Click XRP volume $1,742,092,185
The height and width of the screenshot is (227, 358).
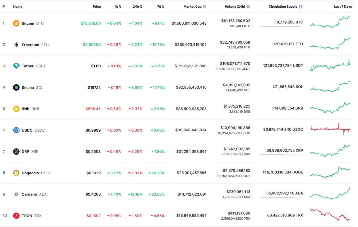pyautogui.click(x=237, y=149)
